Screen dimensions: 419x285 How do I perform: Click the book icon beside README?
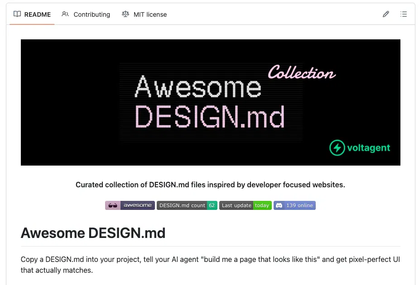17,14
